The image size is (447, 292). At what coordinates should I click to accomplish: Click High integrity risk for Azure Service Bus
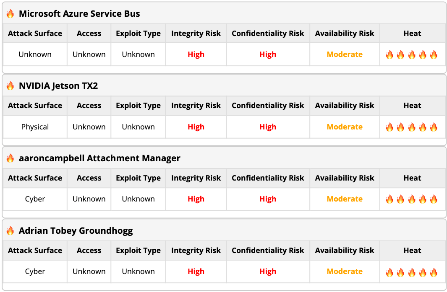196,54
